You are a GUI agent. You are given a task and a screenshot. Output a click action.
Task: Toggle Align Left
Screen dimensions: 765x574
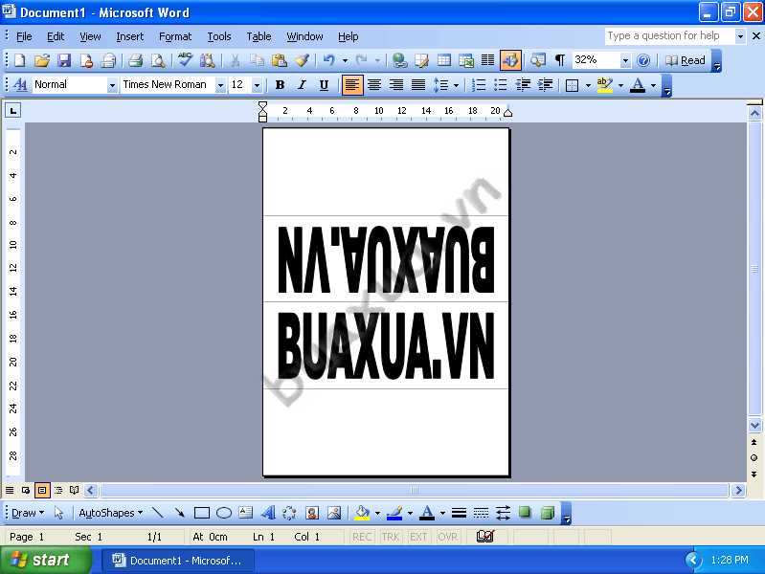click(x=351, y=85)
